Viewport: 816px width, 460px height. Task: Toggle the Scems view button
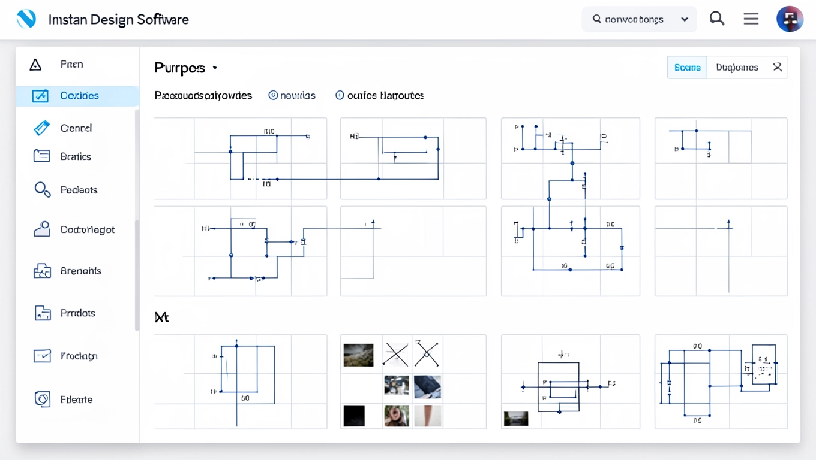(x=687, y=68)
